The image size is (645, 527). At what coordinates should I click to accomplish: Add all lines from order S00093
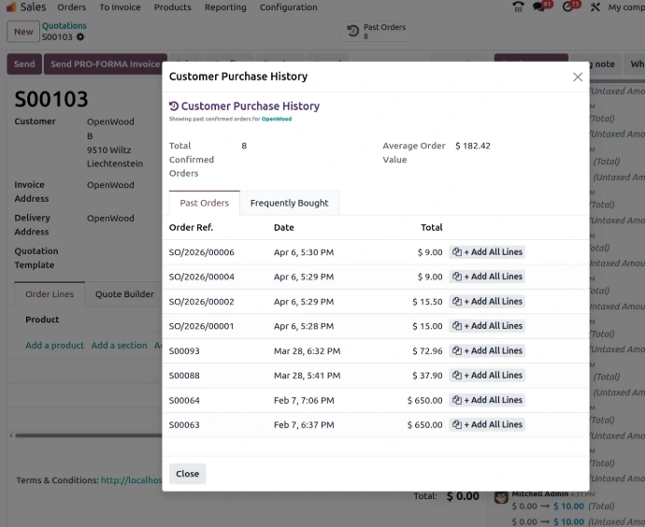[x=487, y=350]
